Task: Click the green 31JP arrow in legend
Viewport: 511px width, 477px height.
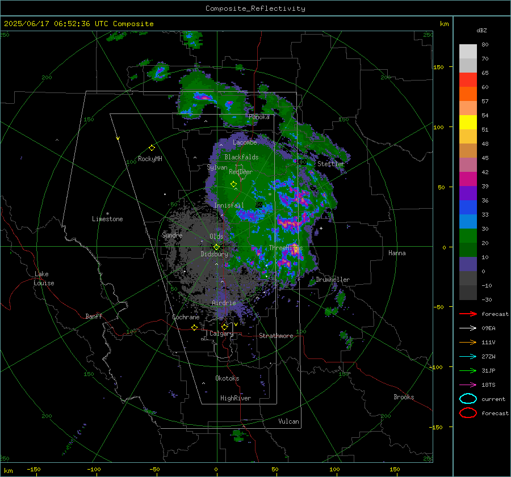Action: pos(468,370)
